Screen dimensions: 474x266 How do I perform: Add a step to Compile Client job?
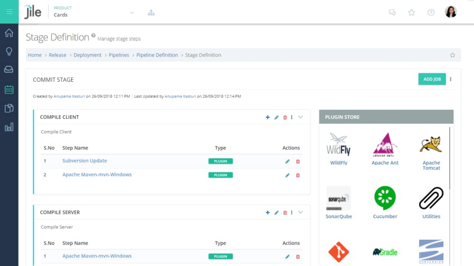coord(268,117)
